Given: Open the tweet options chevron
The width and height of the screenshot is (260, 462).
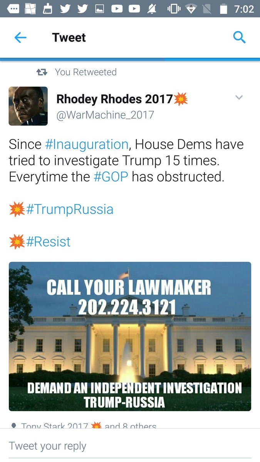Looking at the screenshot, I should pos(239,97).
